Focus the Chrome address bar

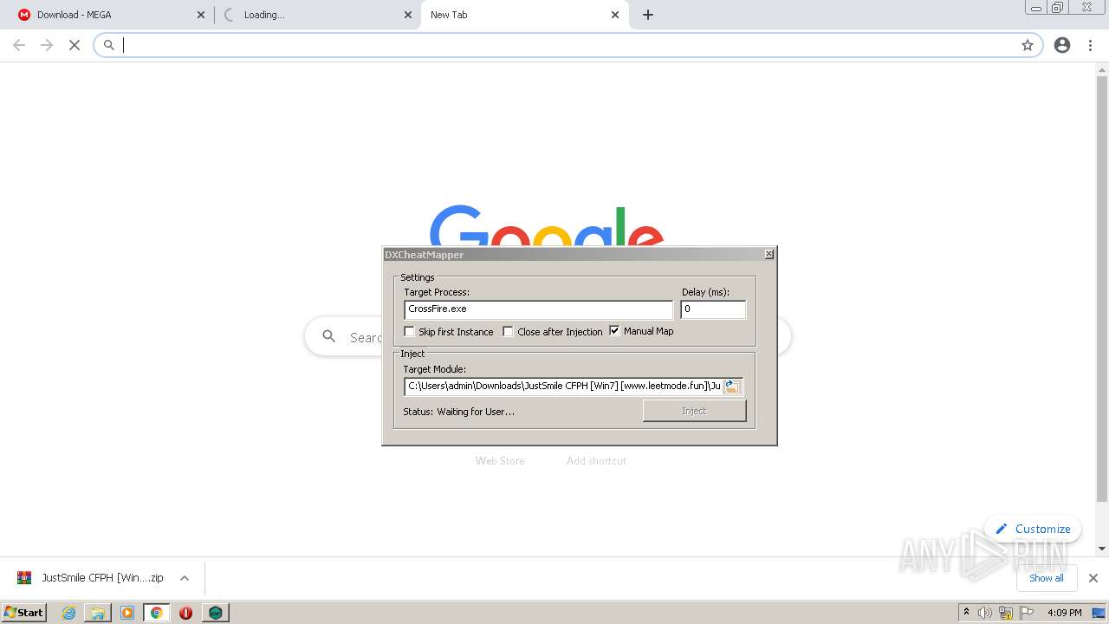click(x=567, y=45)
